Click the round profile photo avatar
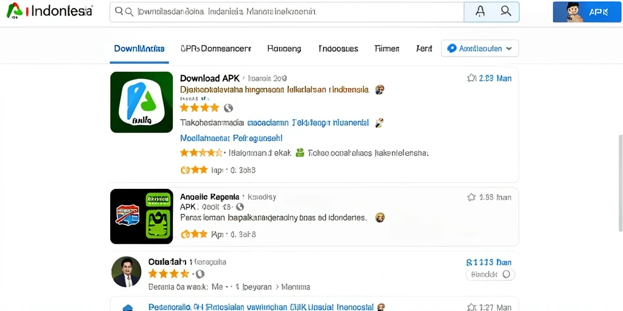 click(127, 272)
